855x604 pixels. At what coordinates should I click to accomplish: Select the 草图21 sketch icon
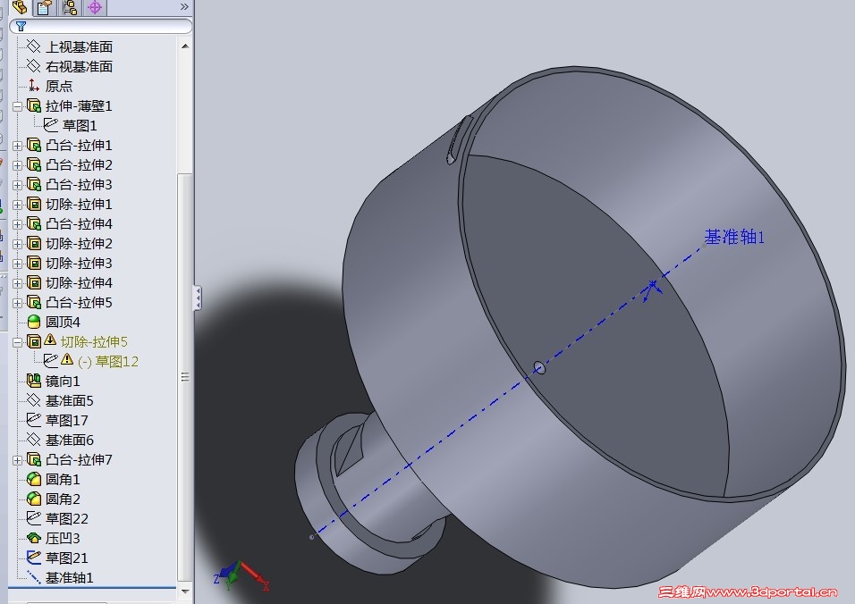34,558
